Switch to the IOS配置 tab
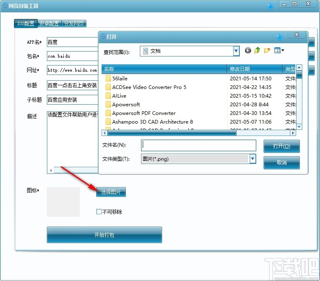Screen dimensions: 320x281 tap(26, 23)
